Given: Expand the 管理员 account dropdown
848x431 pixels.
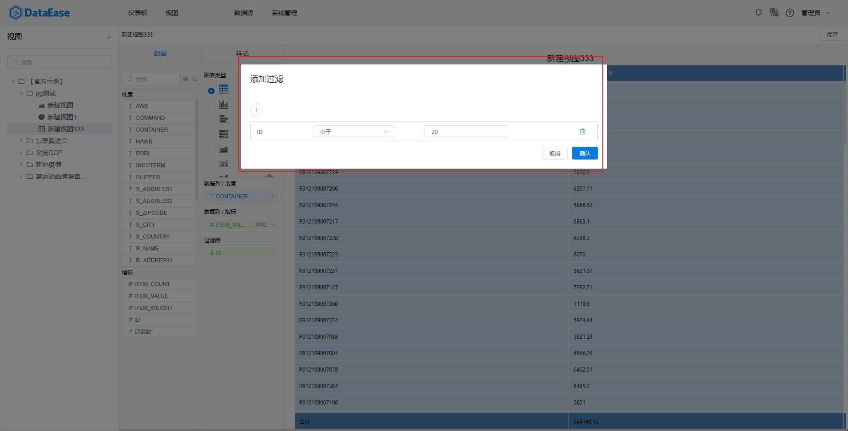Looking at the screenshot, I should 816,12.
